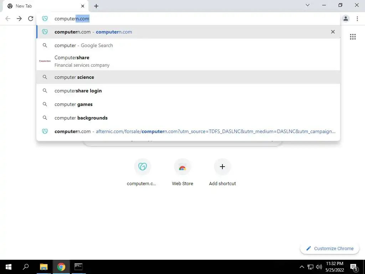The width and height of the screenshot is (365, 274).
Task: Click the browser back arrow
Action: pyautogui.click(x=8, y=19)
